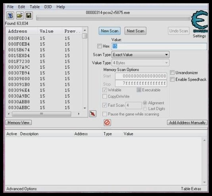This screenshot has height=196, width=212.
Task: Click the save floppy disk icon
Action: pos(29,15)
